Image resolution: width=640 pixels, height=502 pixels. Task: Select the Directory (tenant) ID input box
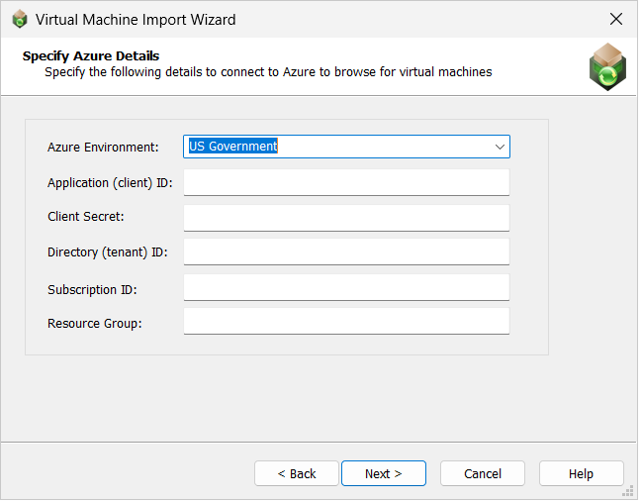pyautogui.click(x=346, y=251)
